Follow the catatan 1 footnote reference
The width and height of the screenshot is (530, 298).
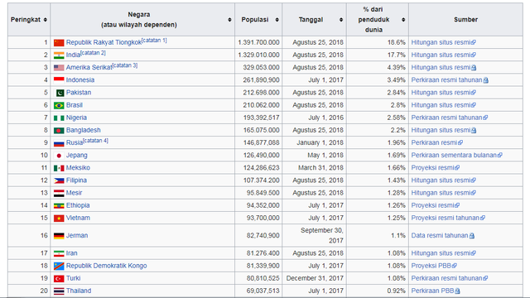[154, 41]
